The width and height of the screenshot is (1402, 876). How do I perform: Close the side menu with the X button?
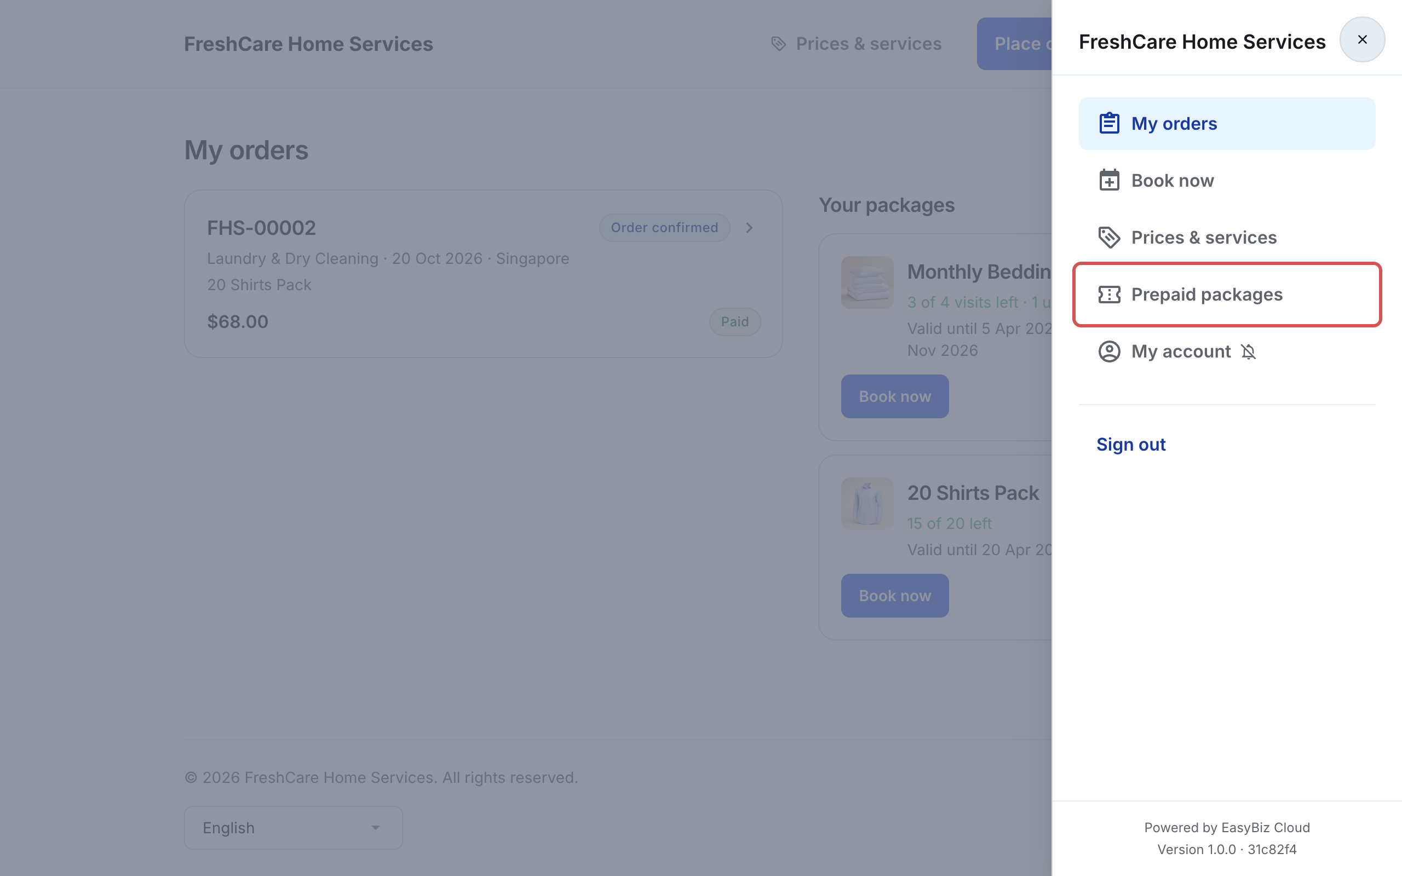pyautogui.click(x=1362, y=39)
